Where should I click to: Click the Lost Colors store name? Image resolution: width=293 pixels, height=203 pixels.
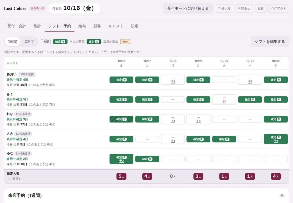pos(15,8)
